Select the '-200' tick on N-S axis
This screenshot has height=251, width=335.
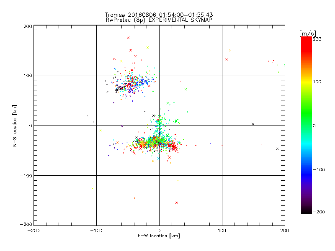point(26,224)
